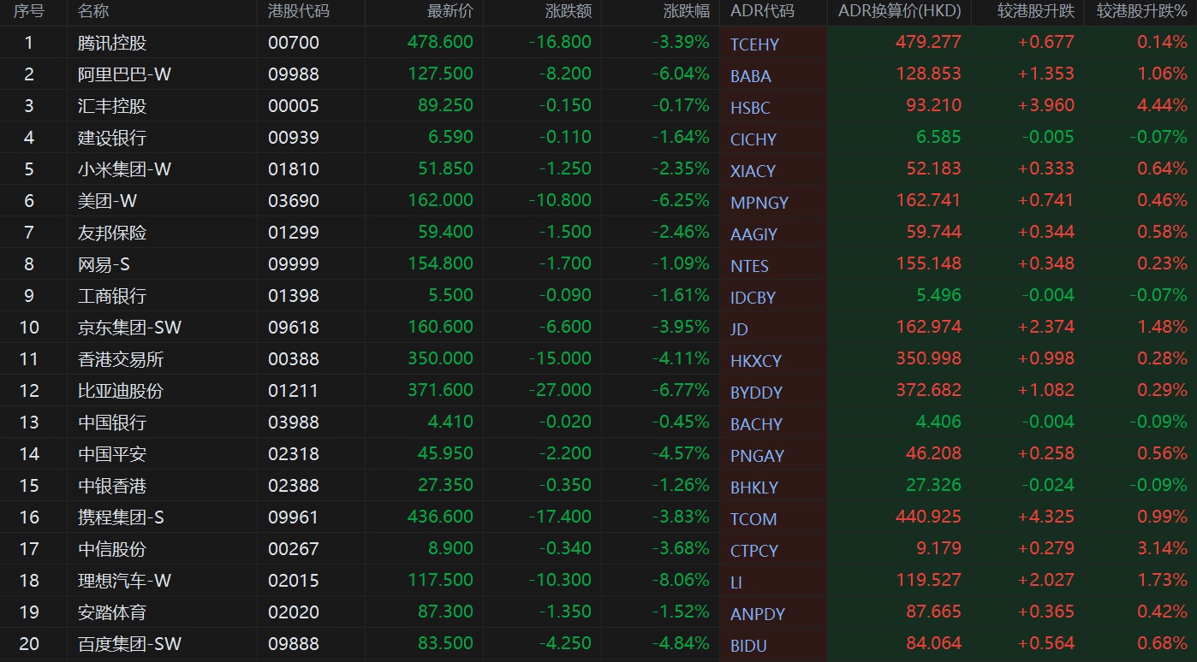
Task: Select Hong Kong stock code 09988
Action: (294, 74)
